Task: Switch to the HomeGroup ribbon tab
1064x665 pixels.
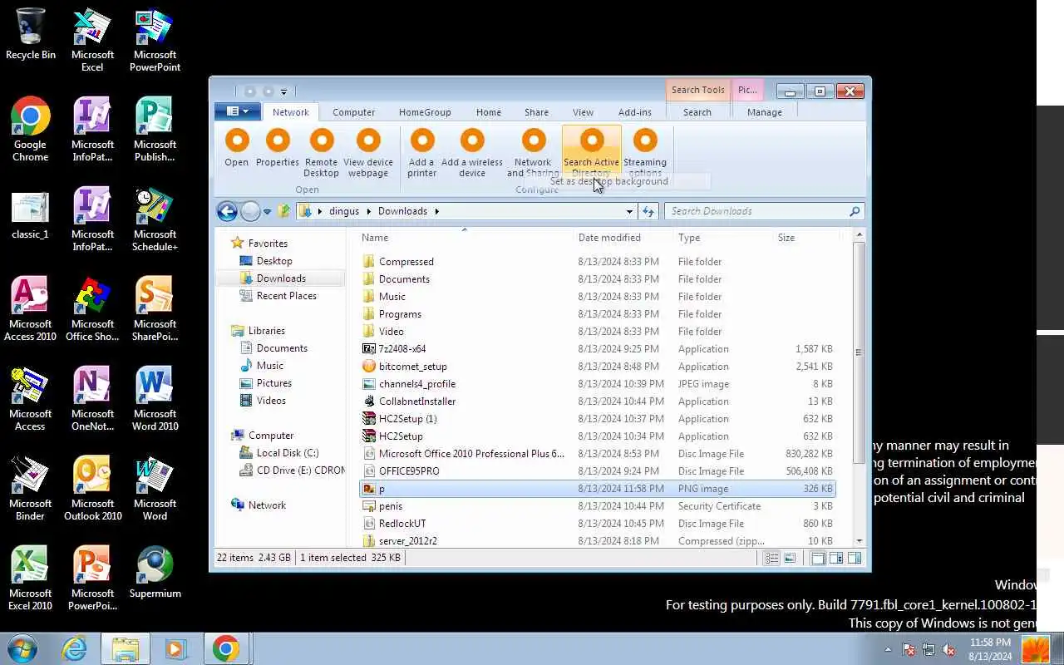Action: [x=425, y=112]
